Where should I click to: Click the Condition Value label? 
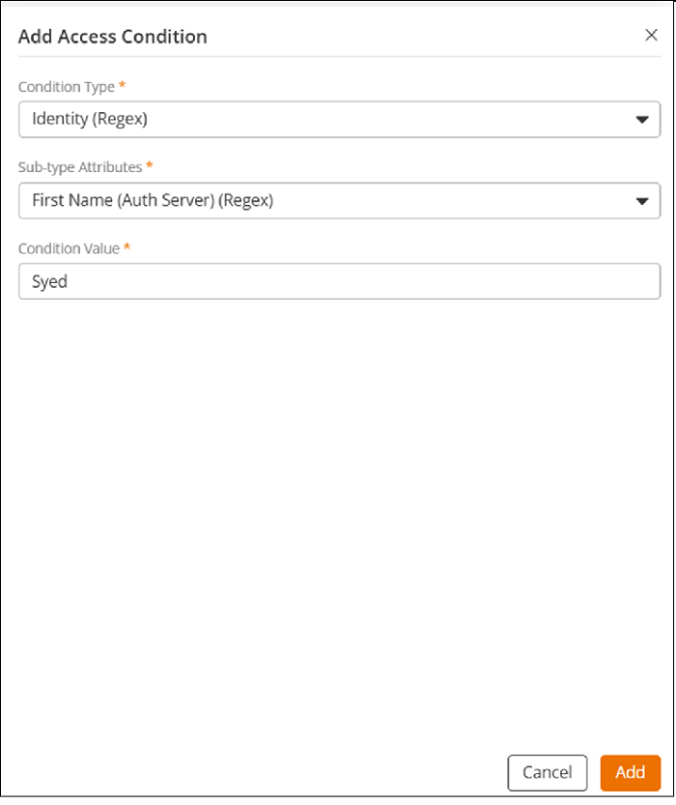pos(69,248)
